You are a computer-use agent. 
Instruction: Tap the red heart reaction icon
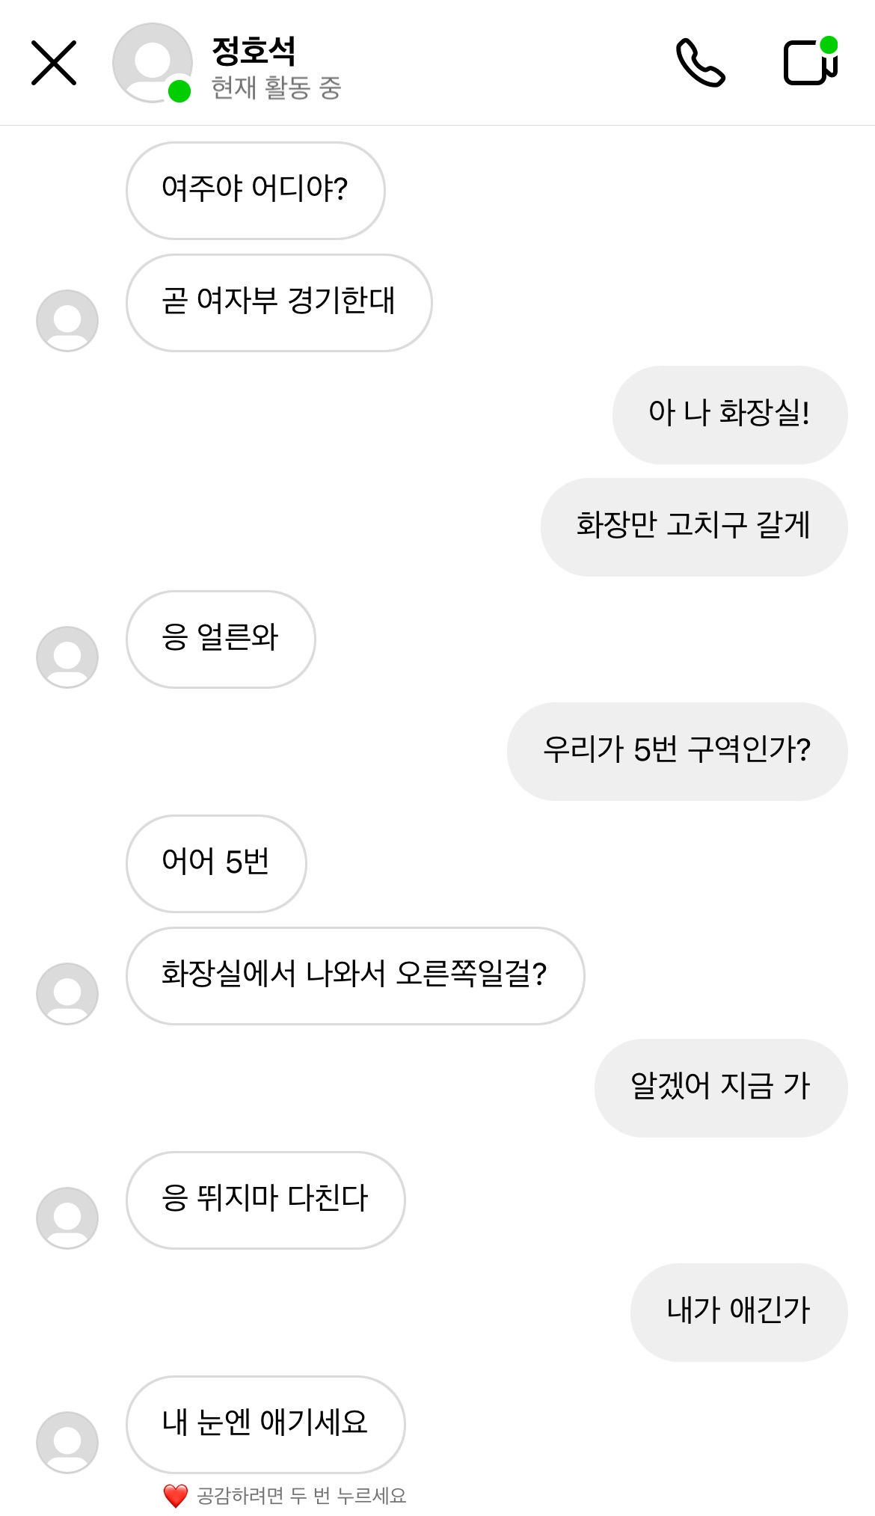[x=175, y=1496]
